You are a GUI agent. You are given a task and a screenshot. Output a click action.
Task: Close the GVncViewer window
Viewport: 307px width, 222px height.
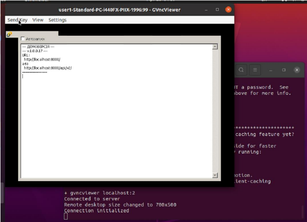point(228,9)
